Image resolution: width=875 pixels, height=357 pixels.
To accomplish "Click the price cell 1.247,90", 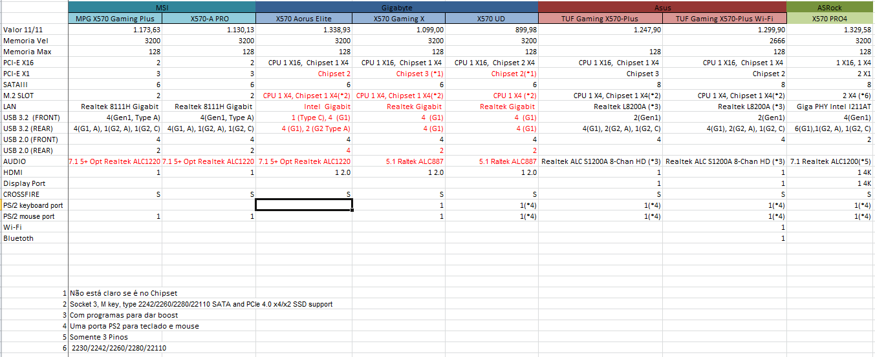I will pyautogui.click(x=600, y=30).
